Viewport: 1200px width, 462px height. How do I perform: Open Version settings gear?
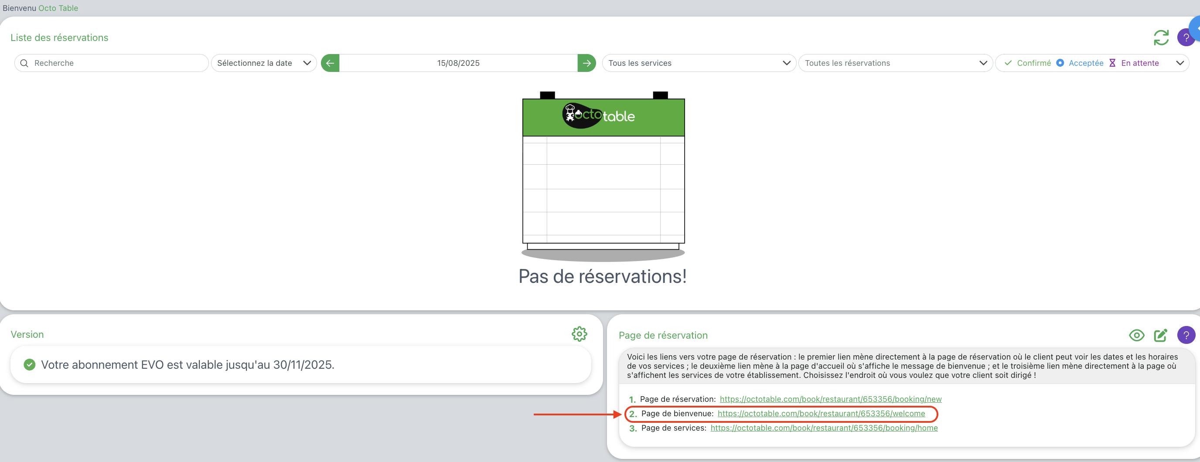pyautogui.click(x=580, y=334)
